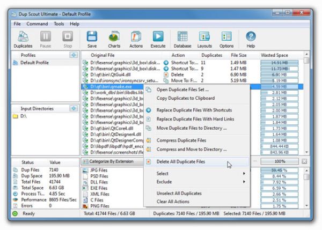Click the Duplicates toolbar icon
Image resolution: width=322 pixels, height=230 pixels.
click(23, 39)
